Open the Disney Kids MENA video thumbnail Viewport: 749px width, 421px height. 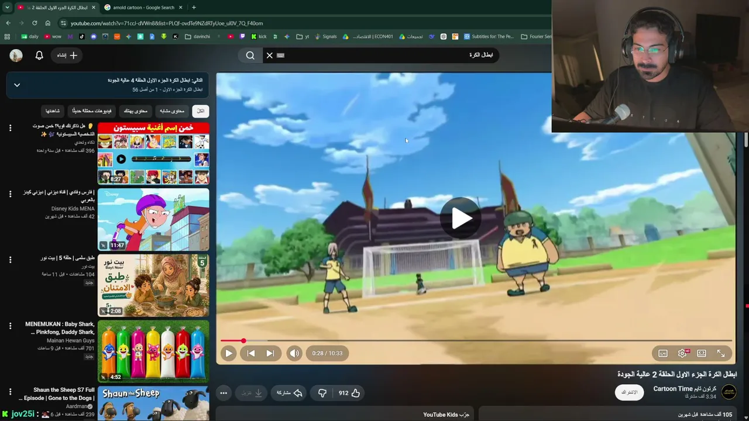tap(153, 219)
